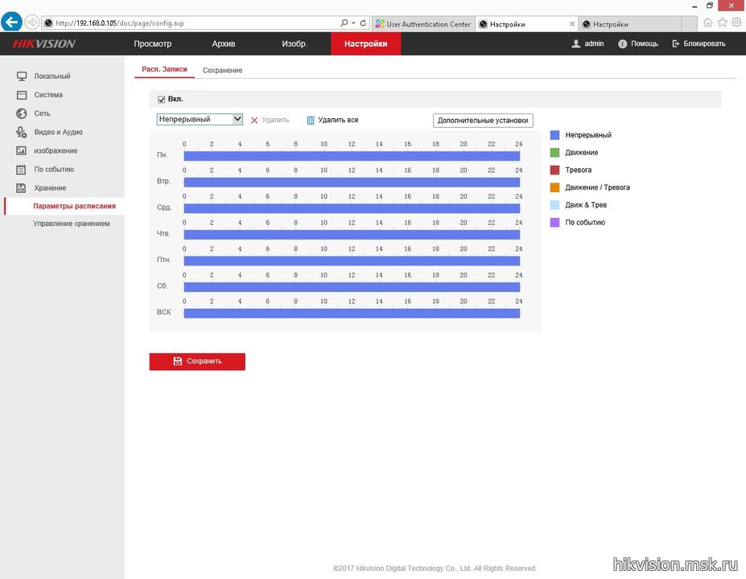Click the Система sidebar label
This screenshot has height=579, width=746.
point(48,95)
